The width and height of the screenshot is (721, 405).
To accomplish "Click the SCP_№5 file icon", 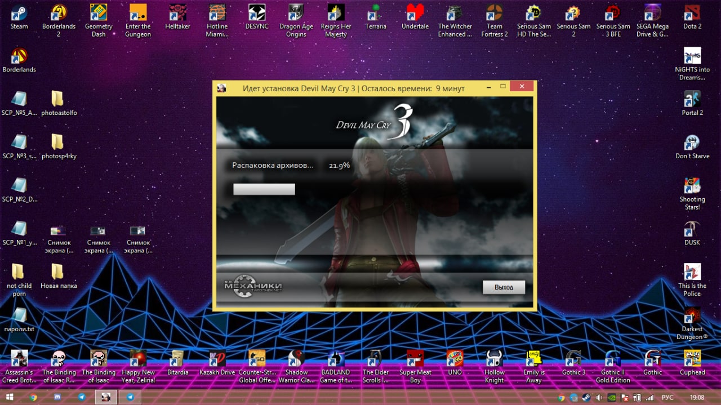I will pyautogui.click(x=19, y=104).
